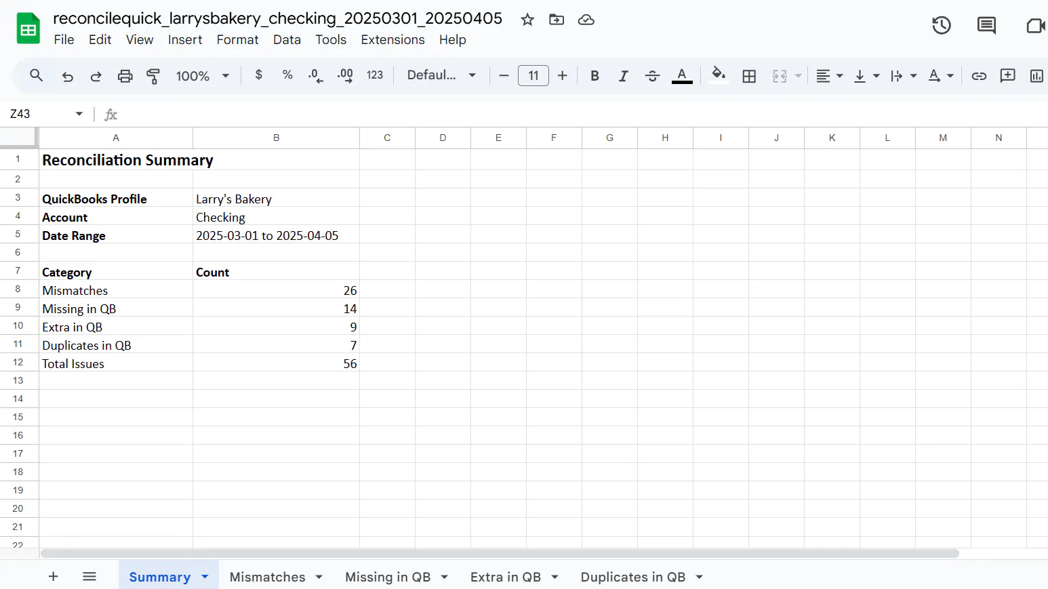Viewport: 1048px width, 589px height.
Task: Open the text color picker
Action: 682,76
